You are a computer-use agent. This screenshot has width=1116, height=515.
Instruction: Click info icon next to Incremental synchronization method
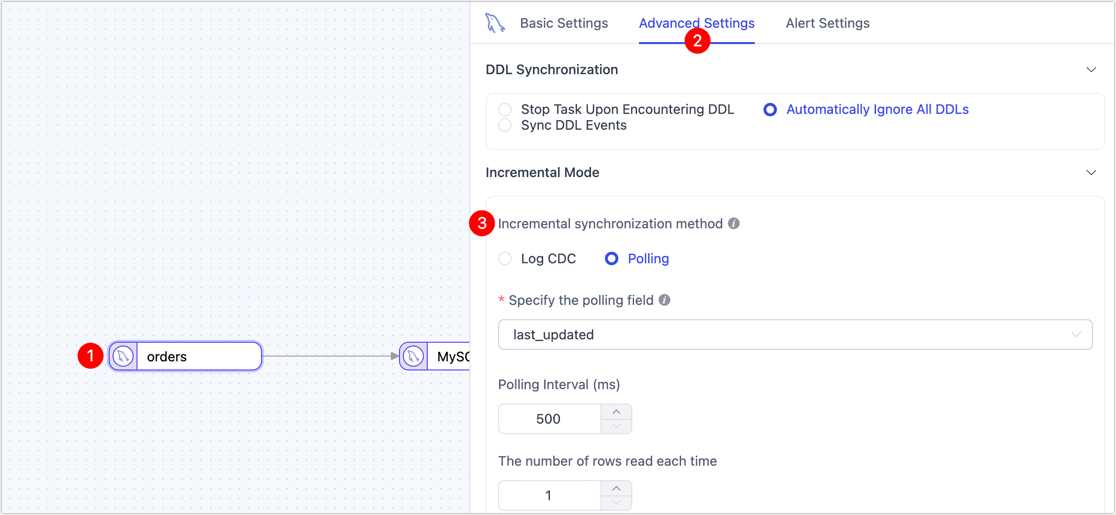click(x=734, y=224)
